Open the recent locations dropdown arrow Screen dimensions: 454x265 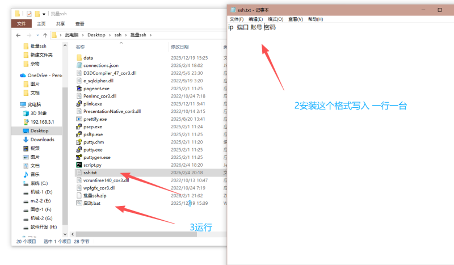37,35
